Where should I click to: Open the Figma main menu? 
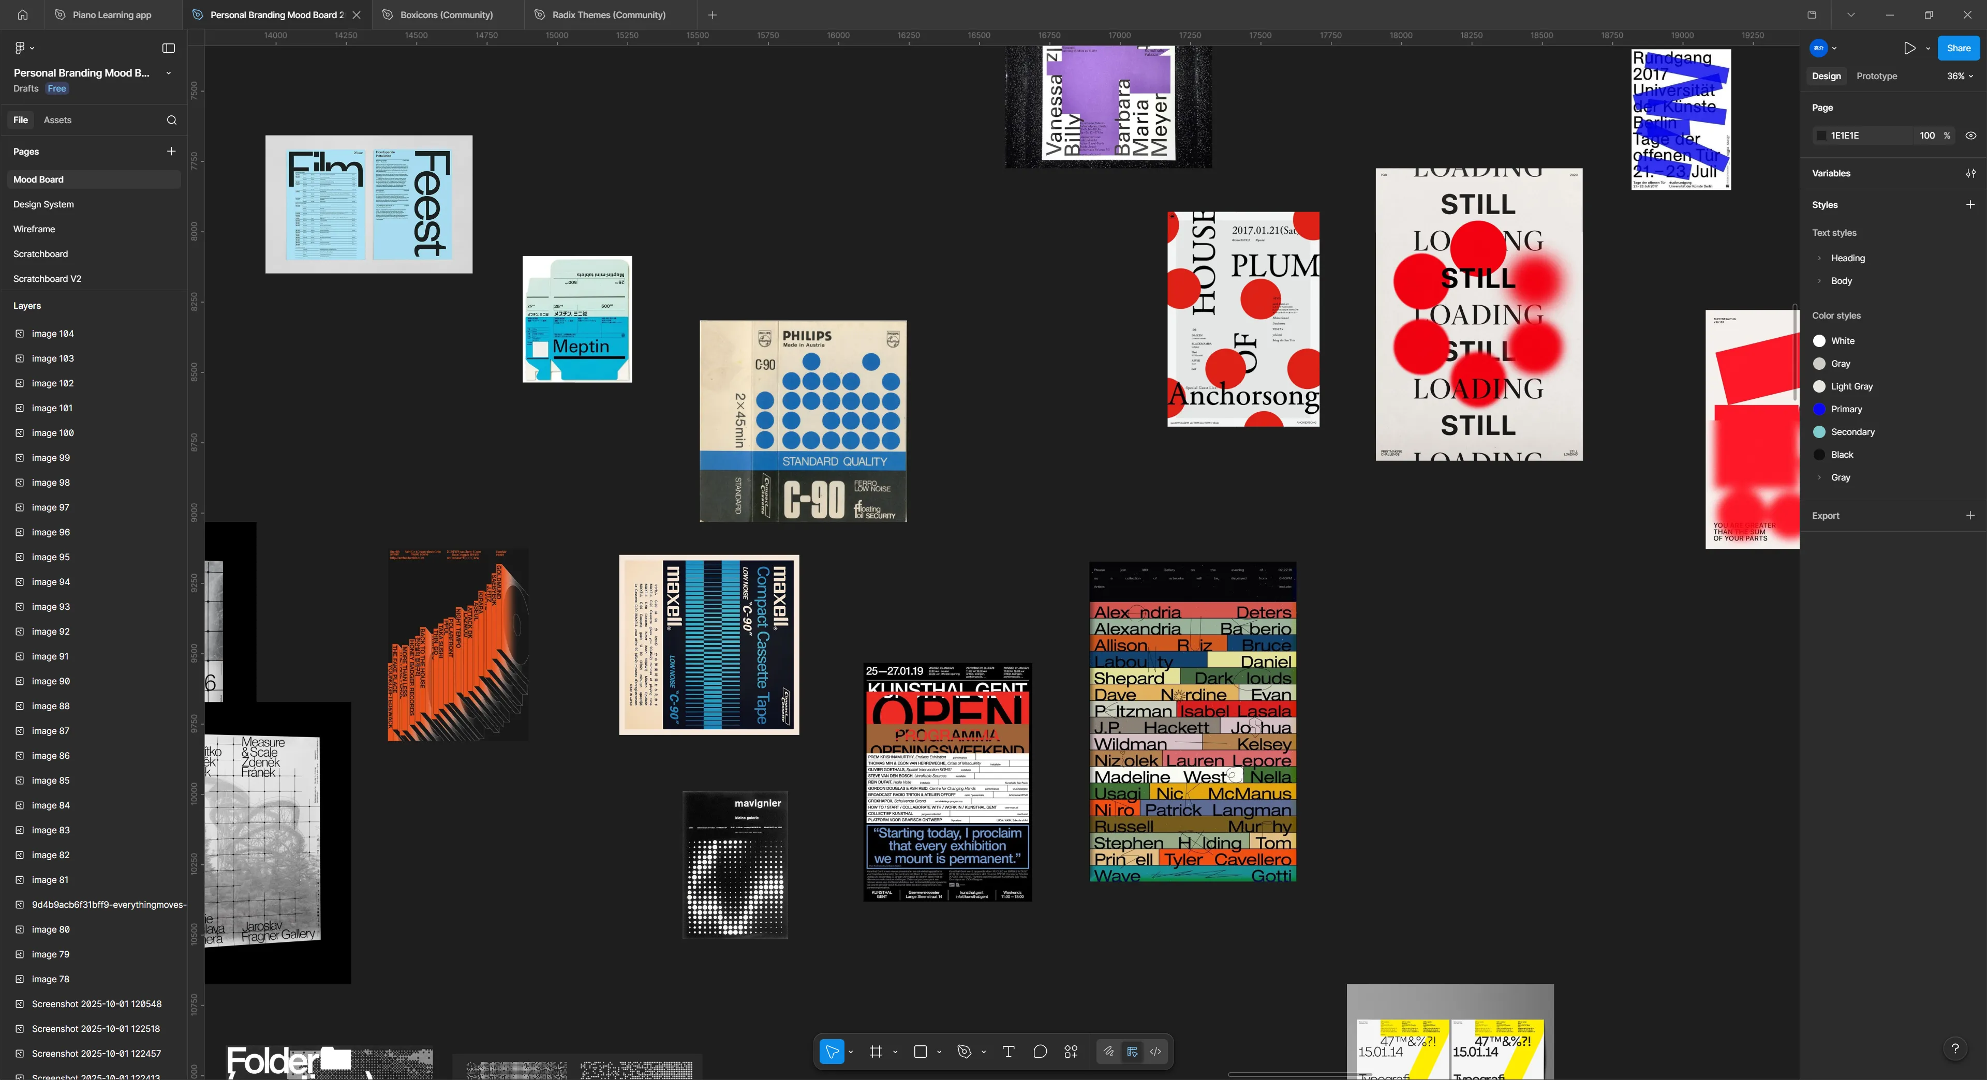click(x=20, y=48)
